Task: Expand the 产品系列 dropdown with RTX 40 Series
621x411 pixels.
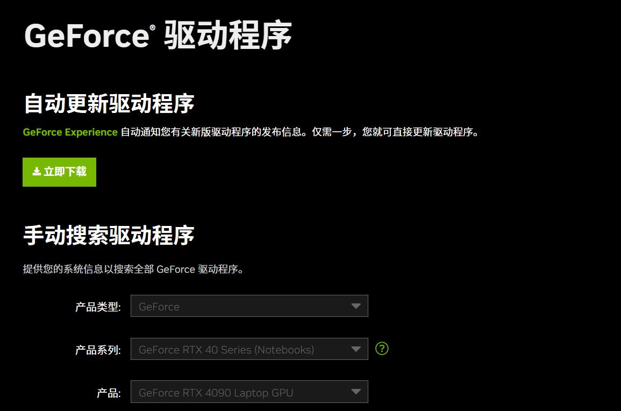Action: pyautogui.click(x=249, y=349)
